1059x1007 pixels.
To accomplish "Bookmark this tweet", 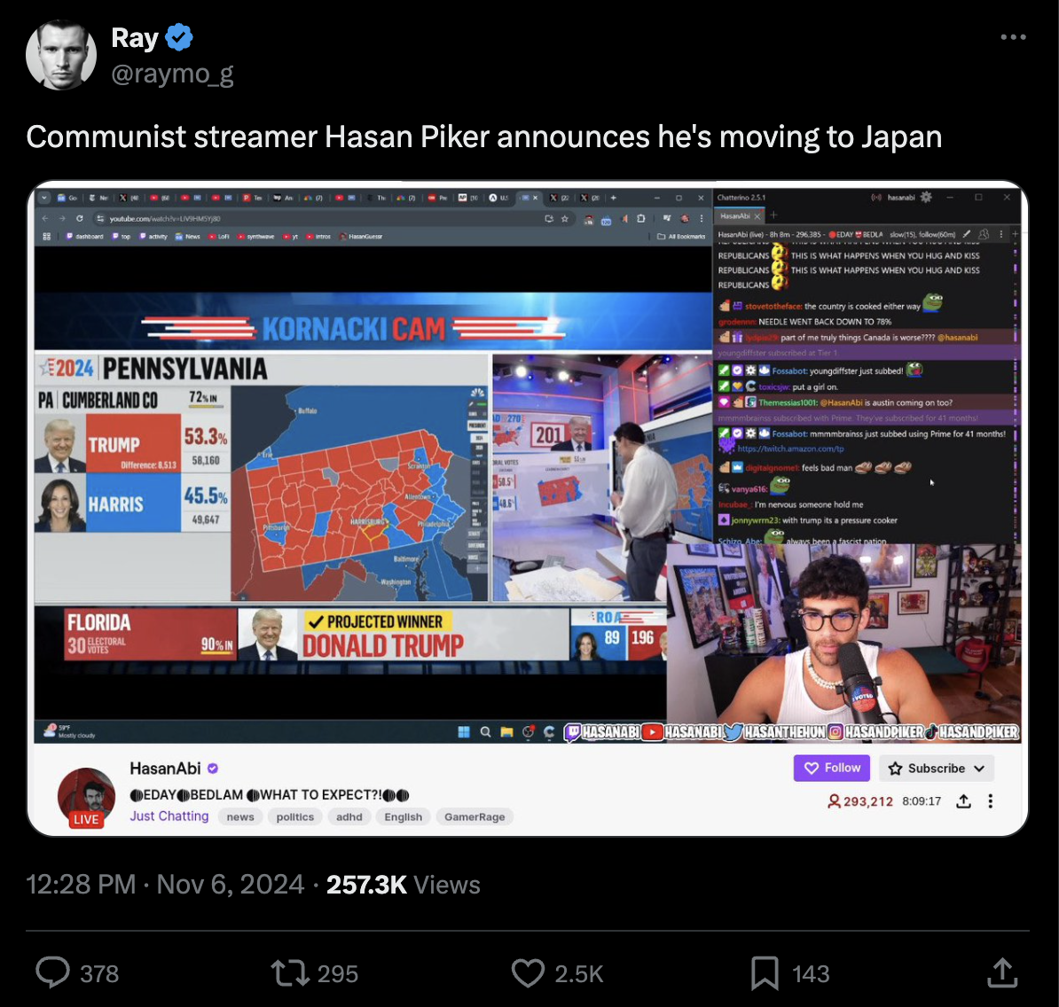I will coord(765,973).
